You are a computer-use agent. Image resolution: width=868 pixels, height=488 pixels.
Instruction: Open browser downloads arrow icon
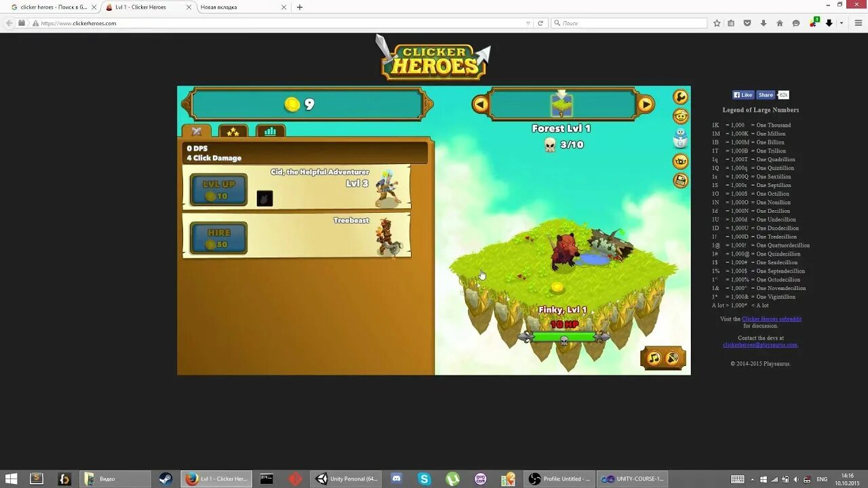[764, 23]
